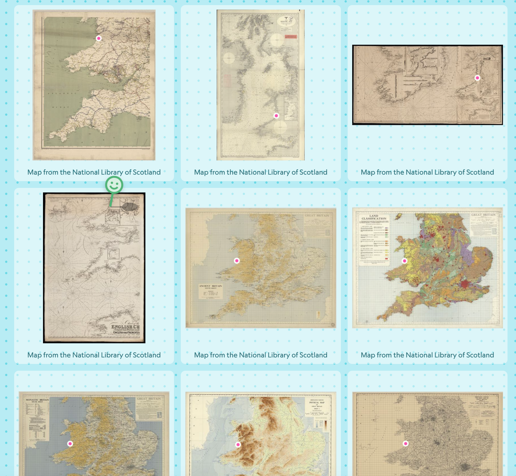Click pink dot on the grey gridded Ordnance Survey map
Screen dimensions: 516x476
406,443
